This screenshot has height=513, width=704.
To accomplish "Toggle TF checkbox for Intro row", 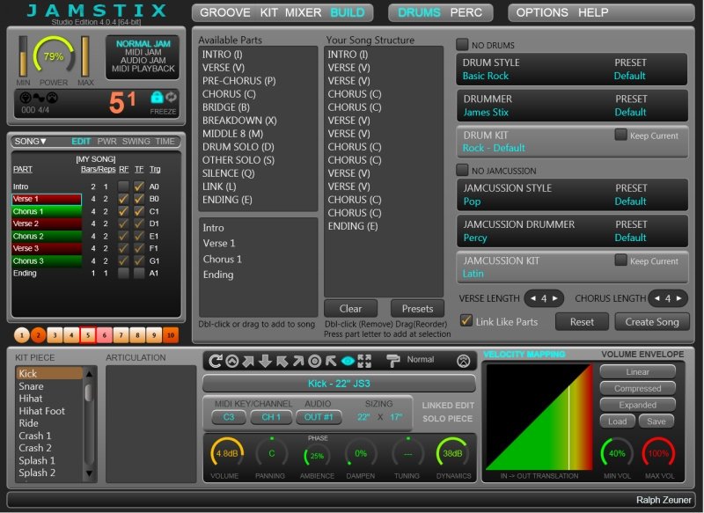I will point(139,187).
